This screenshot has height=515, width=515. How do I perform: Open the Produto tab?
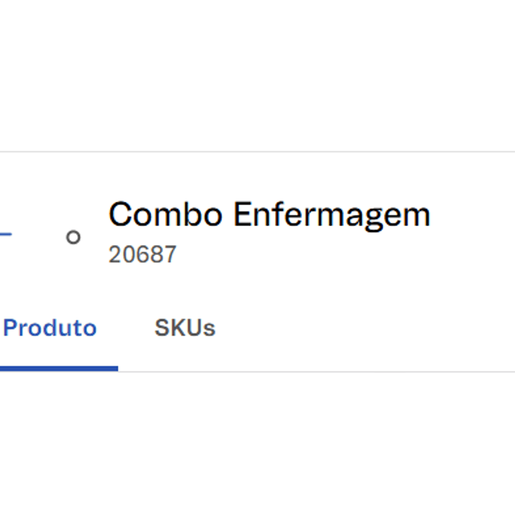[x=50, y=328]
